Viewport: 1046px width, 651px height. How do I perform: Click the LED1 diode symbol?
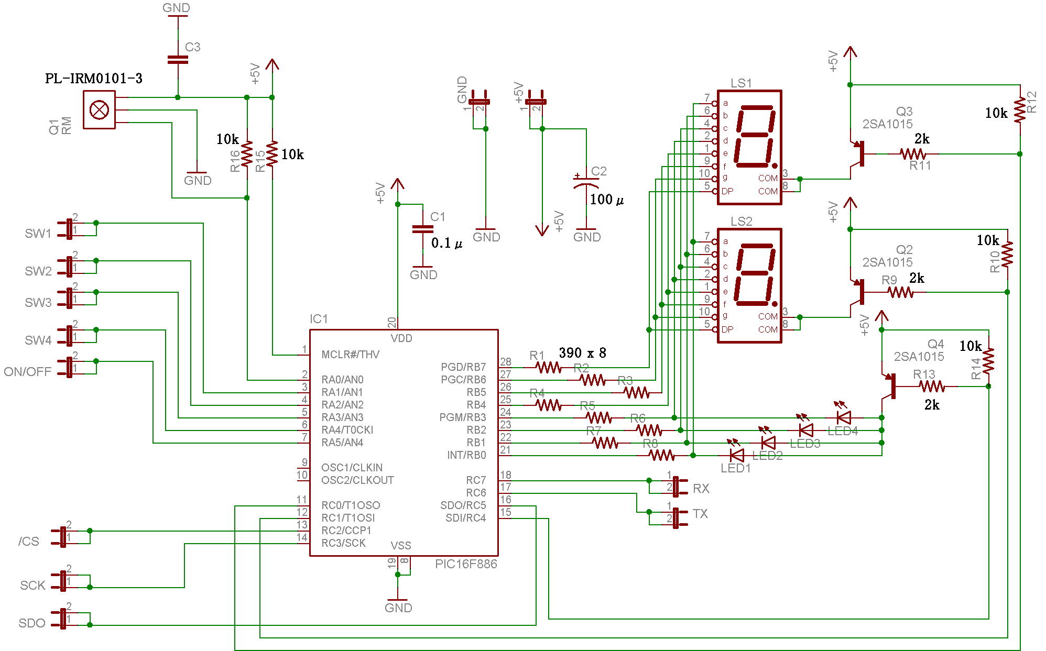click(x=736, y=455)
